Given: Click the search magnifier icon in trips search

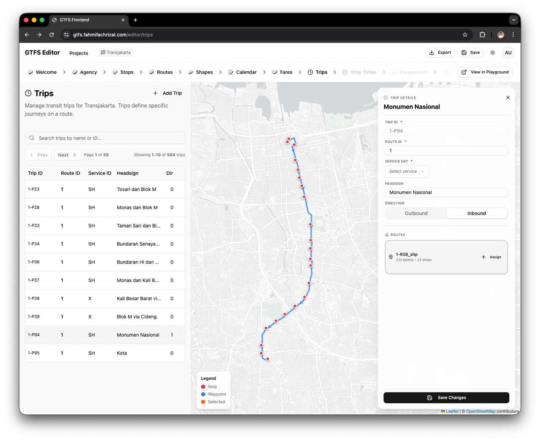Looking at the screenshot, I should pos(32,138).
